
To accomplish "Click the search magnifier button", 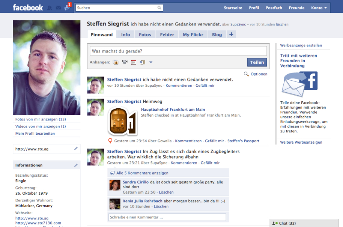I will [159, 8].
